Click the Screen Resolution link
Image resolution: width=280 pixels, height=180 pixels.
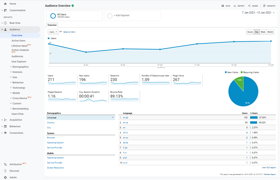coord(55,168)
